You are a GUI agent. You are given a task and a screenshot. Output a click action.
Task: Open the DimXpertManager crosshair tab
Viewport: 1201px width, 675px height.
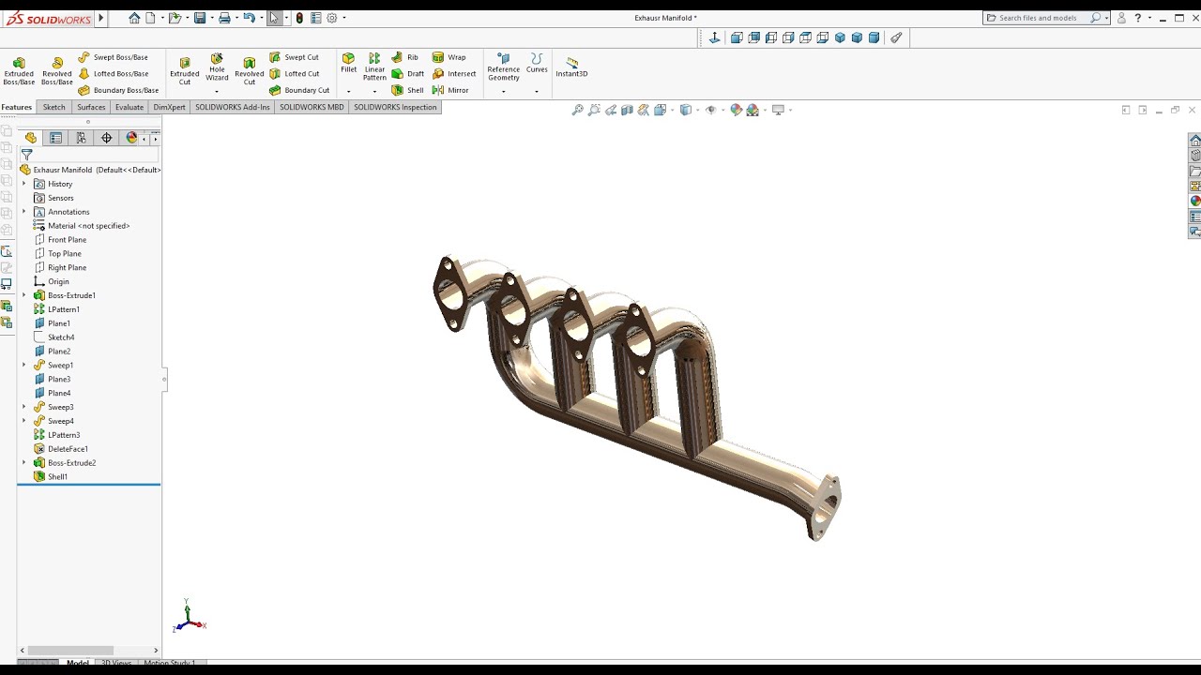pos(107,138)
